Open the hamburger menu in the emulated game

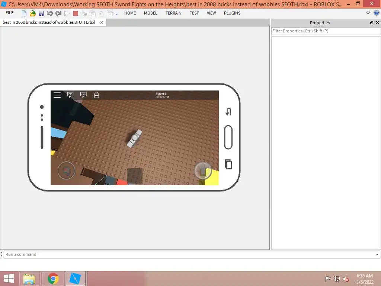[x=57, y=95]
